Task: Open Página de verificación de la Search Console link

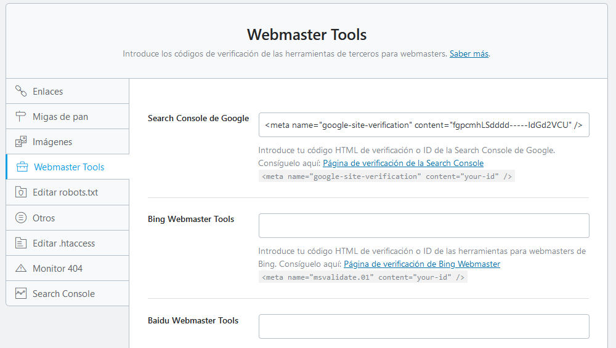Action: point(403,163)
